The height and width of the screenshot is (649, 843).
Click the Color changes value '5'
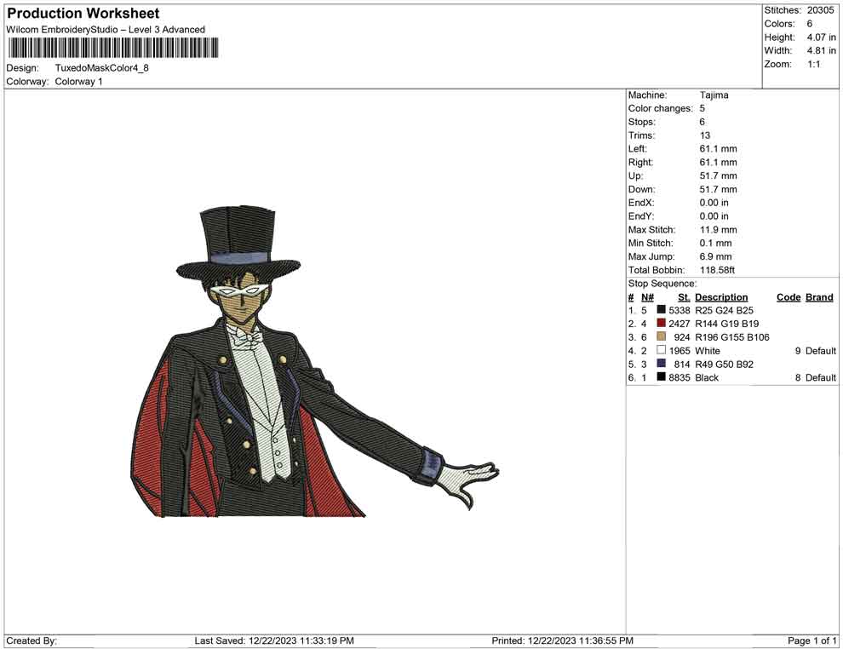pyautogui.click(x=702, y=108)
